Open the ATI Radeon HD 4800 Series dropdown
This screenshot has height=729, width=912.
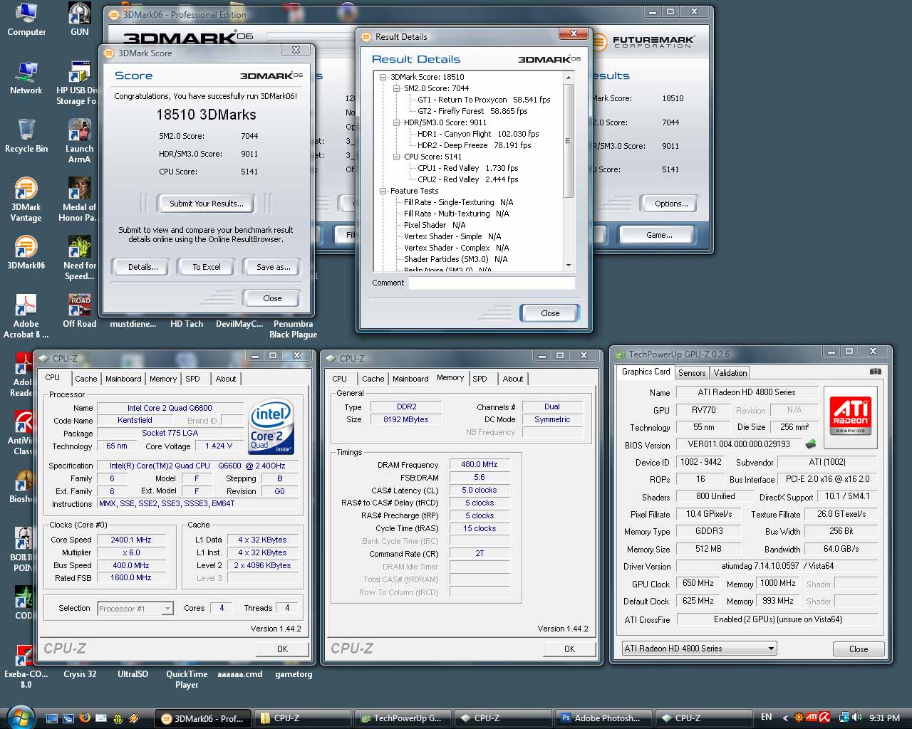click(x=699, y=649)
